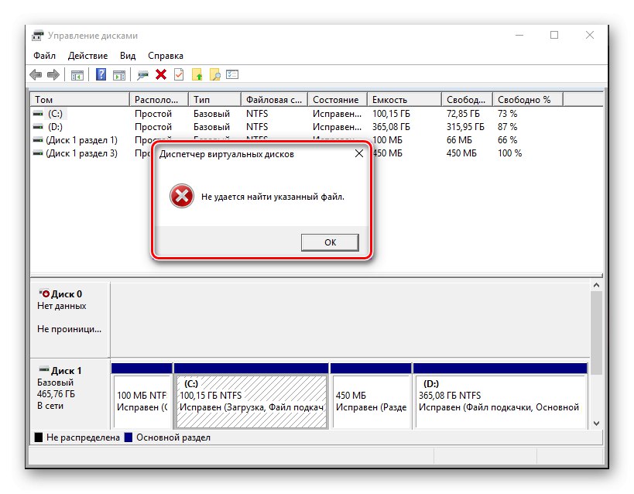Close the Диспетчер виртуальных дисков dialog

pos(359,154)
